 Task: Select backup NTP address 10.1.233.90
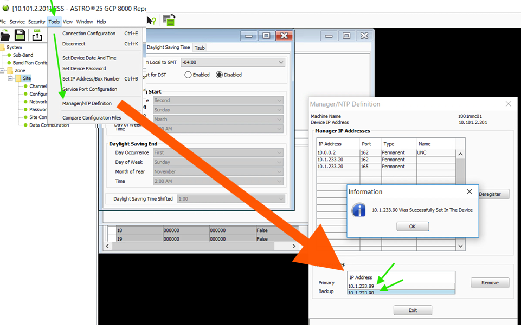401,292
